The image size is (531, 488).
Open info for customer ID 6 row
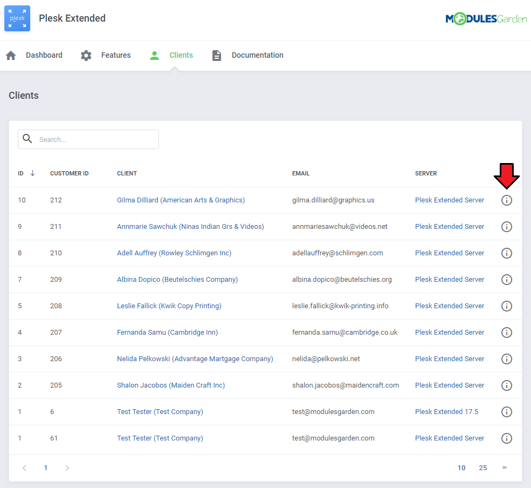[506, 412]
